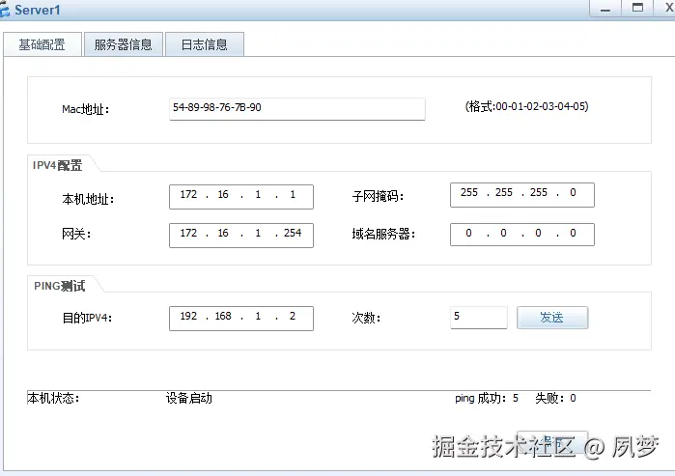Click the 目的IPV4 address field

click(241, 319)
